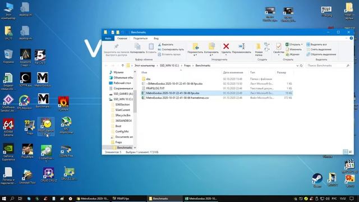Viewport: 359px width, 202px height.
Task: Switch to the Home ribbon tab
Action: (x=122, y=38)
